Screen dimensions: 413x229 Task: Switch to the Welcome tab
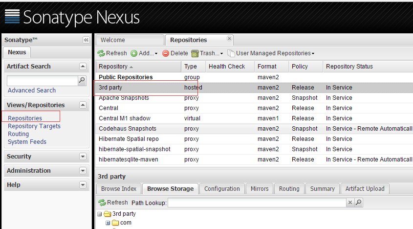130,40
